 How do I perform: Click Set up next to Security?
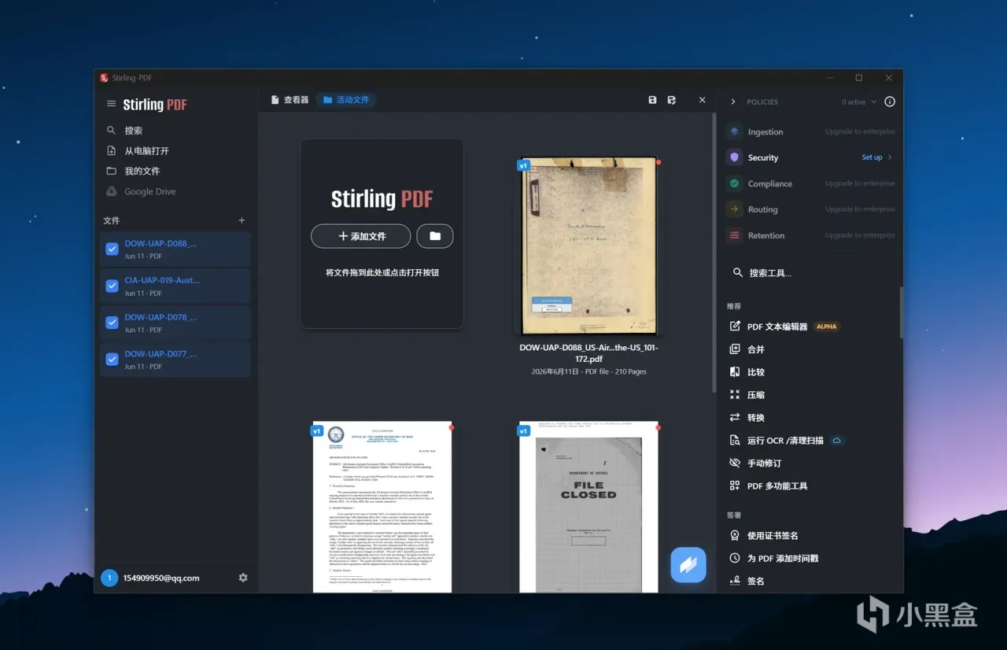coord(876,157)
